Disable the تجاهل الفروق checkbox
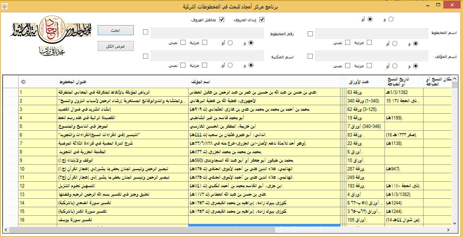 click(222, 19)
